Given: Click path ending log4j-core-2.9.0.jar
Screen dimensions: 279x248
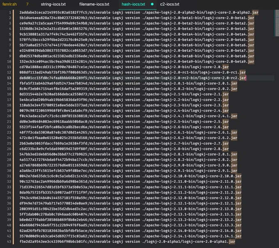Looking at the screenshot, I should (190, 165).
